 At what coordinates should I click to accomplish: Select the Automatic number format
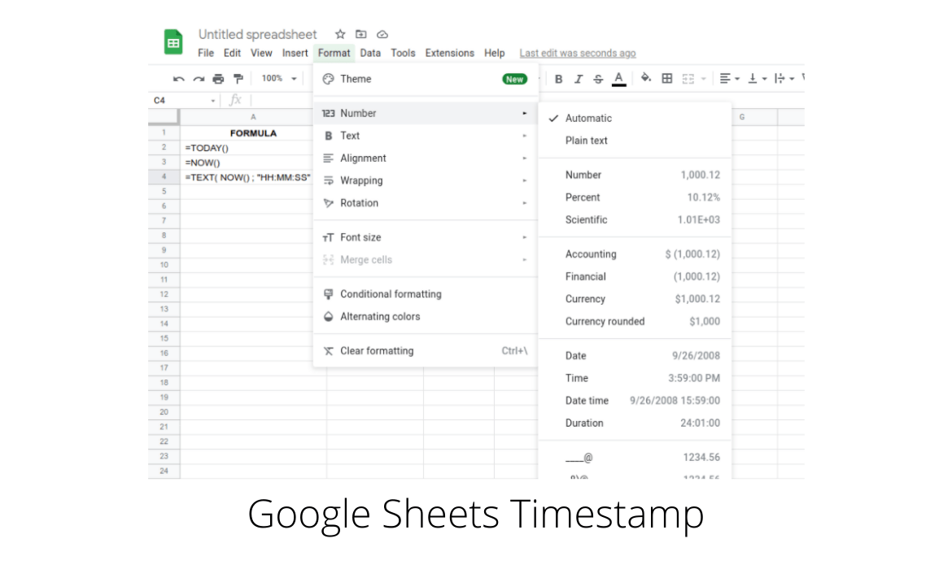pyautogui.click(x=635, y=119)
